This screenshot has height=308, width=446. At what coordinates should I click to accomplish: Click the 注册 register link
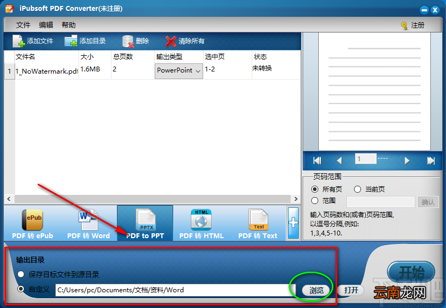coord(417,25)
